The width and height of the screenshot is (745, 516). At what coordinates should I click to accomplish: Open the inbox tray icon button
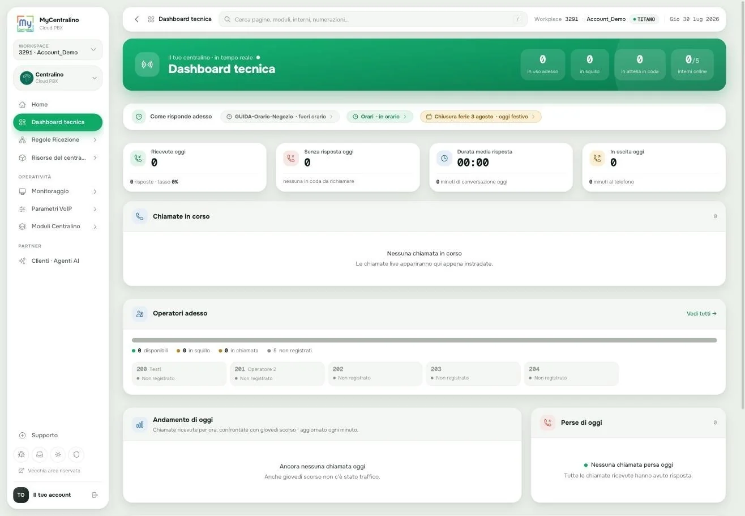(x=40, y=454)
